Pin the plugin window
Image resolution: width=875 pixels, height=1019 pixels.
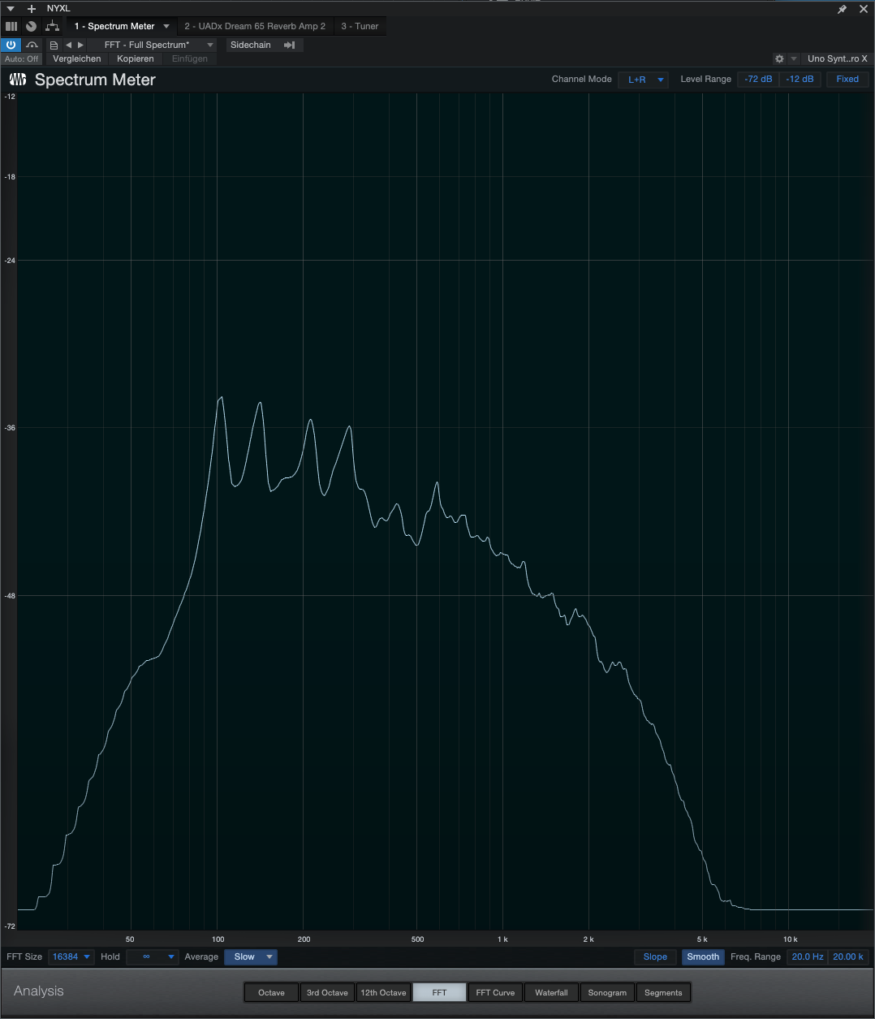(x=843, y=9)
